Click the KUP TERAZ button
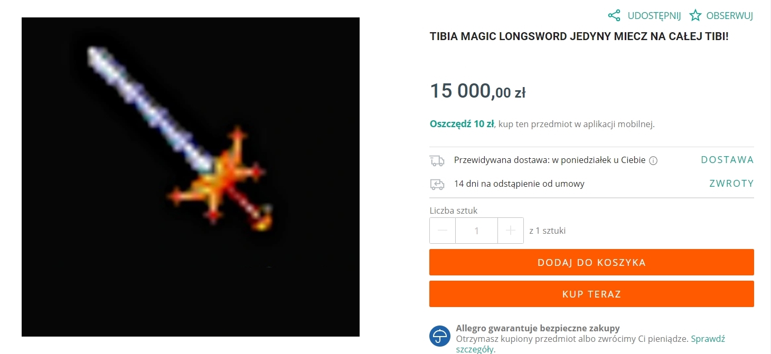The image size is (771, 354). pyautogui.click(x=591, y=294)
